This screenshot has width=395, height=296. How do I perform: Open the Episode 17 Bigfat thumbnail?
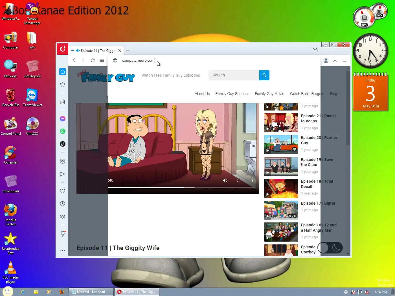click(x=281, y=210)
